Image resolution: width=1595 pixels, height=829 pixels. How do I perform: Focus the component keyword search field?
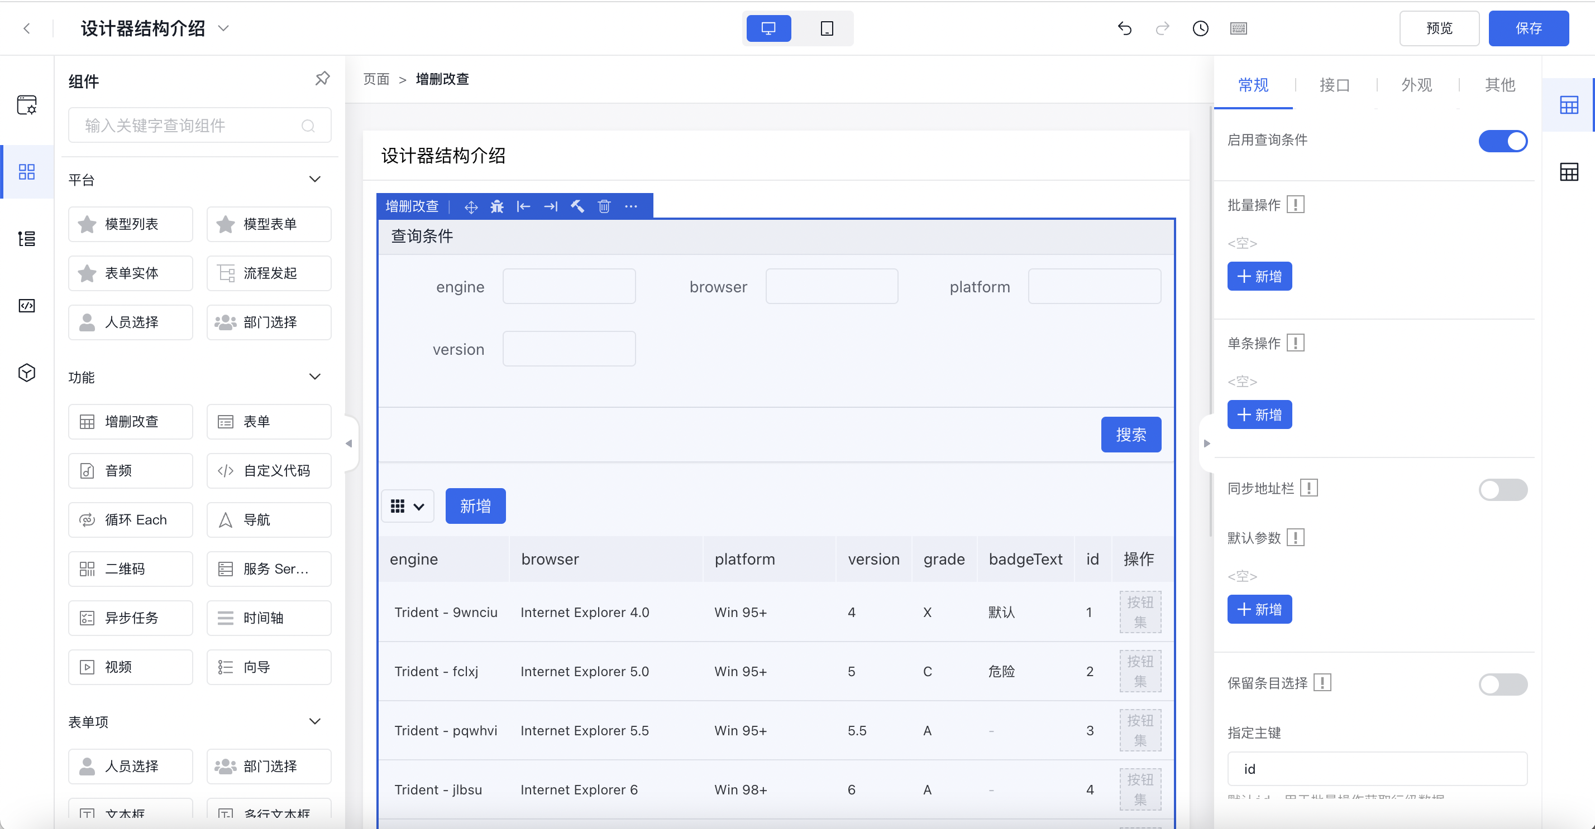click(199, 126)
